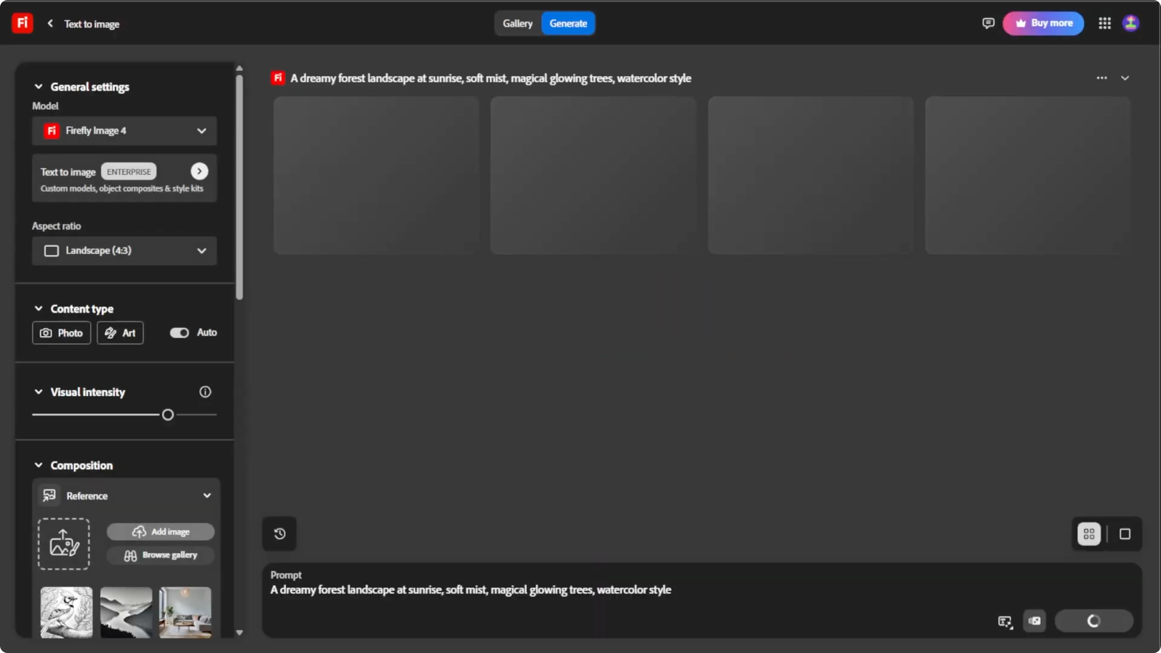Click the Adobe Firefly logo icon
The height and width of the screenshot is (653, 1161).
click(22, 23)
